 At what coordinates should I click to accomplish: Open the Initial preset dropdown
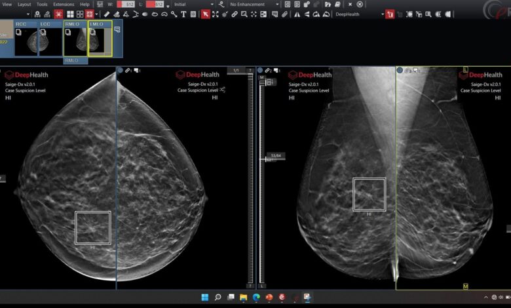tap(193, 4)
